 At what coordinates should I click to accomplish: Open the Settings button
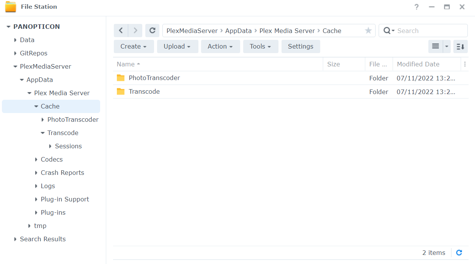[x=300, y=46]
